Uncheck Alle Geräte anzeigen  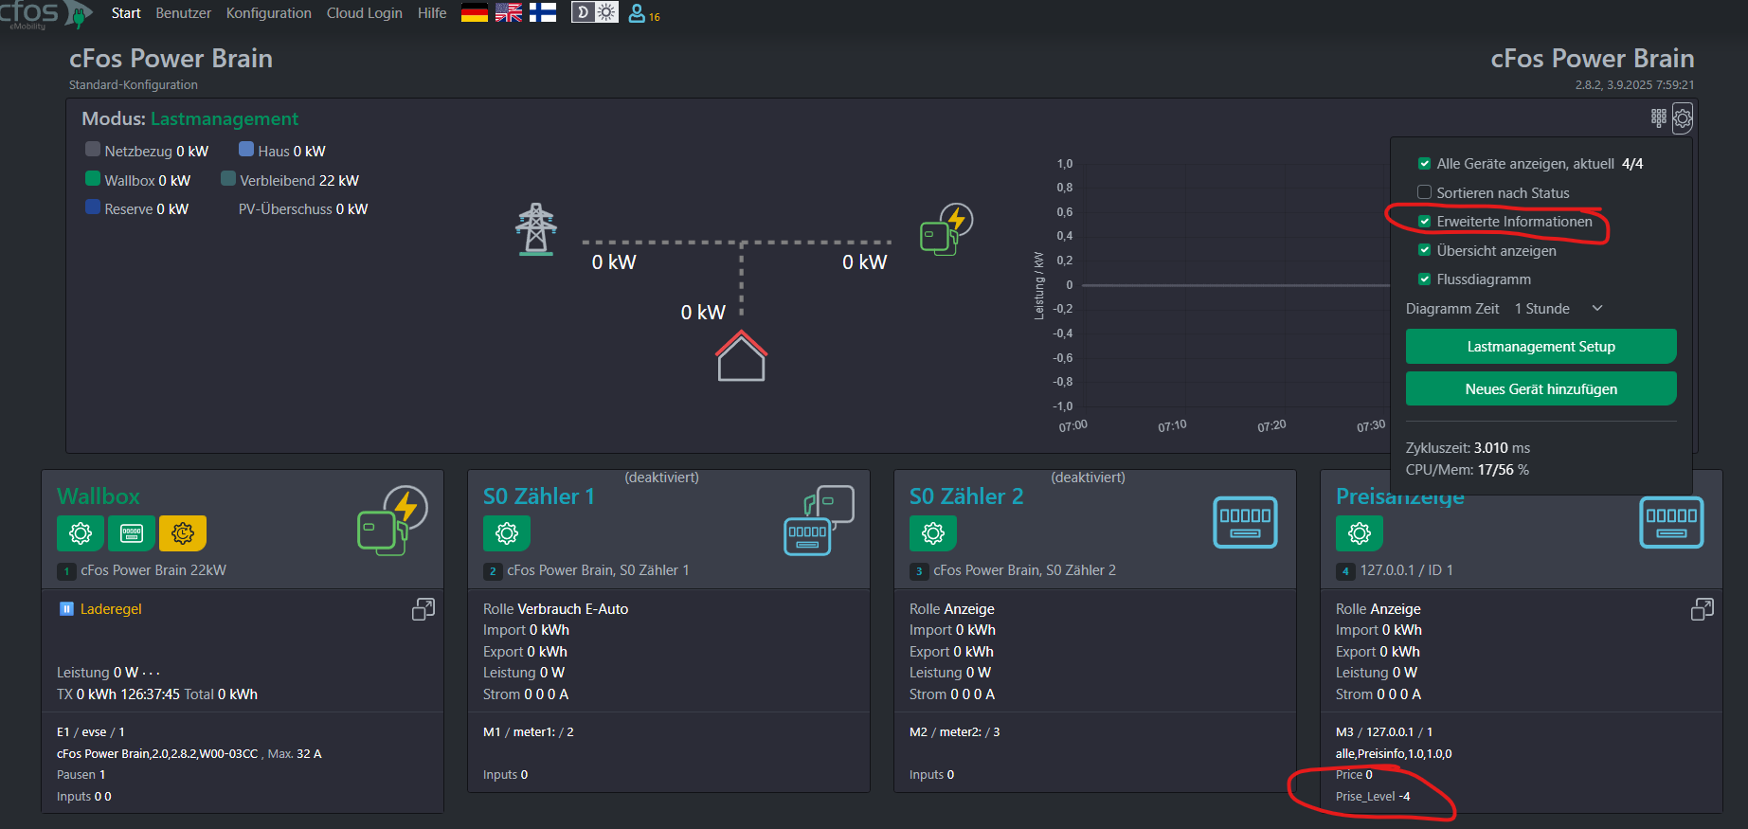pos(1424,164)
